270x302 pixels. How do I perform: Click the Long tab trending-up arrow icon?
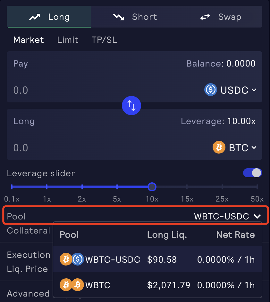tap(35, 17)
